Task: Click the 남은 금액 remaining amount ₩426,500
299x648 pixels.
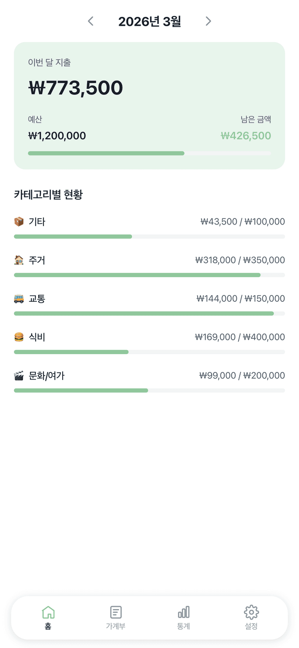Action: click(246, 136)
